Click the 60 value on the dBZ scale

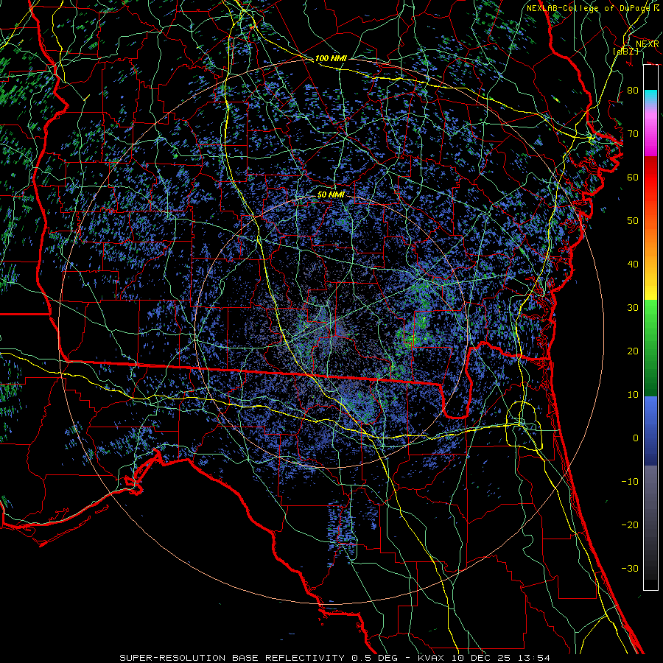pos(633,177)
